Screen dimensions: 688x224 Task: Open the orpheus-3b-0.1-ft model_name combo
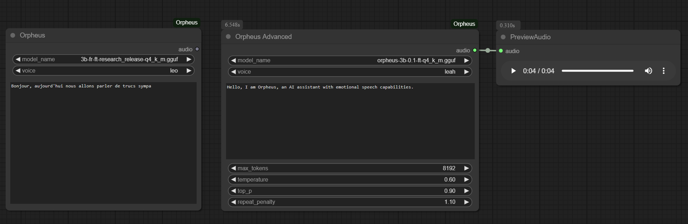pos(350,61)
